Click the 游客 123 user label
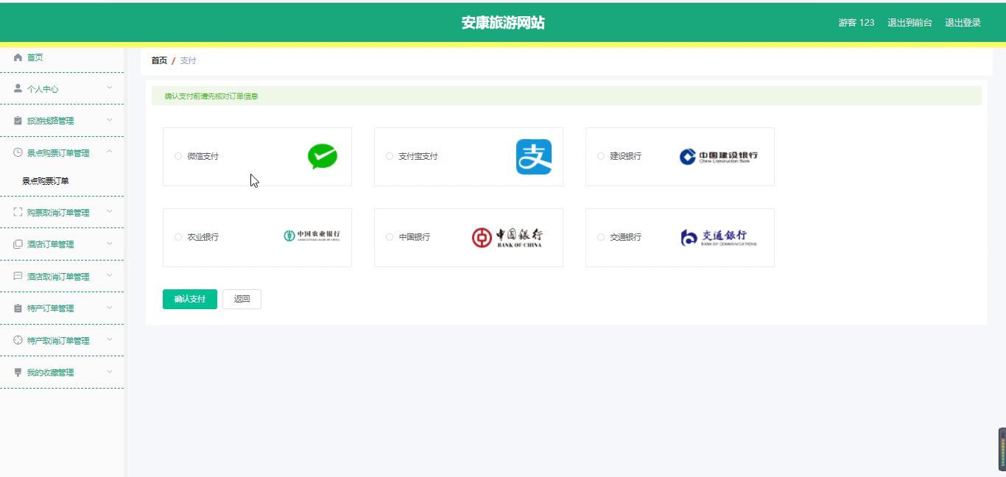 coord(856,23)
